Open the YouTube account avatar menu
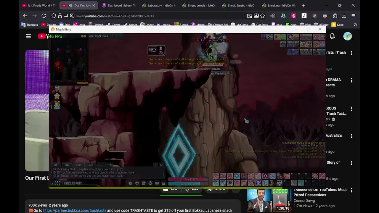The width and height of the screenshot is (379, 213). (x=347, y=36)
